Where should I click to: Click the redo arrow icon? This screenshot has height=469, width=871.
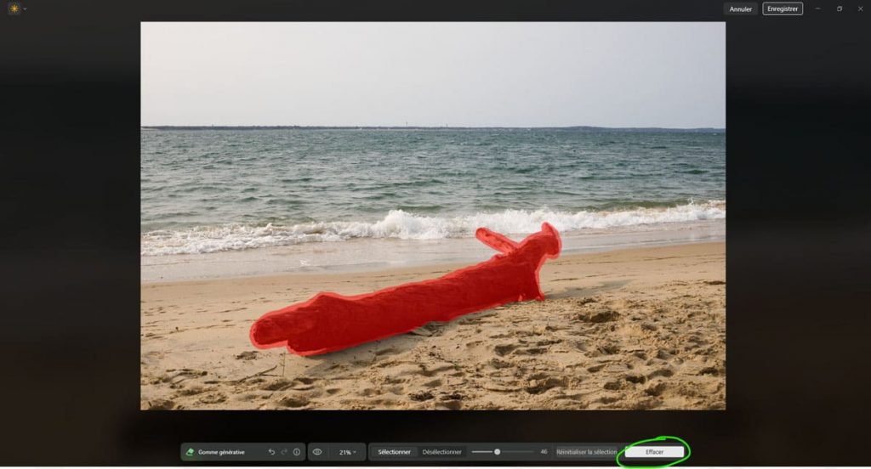(284, 452)
